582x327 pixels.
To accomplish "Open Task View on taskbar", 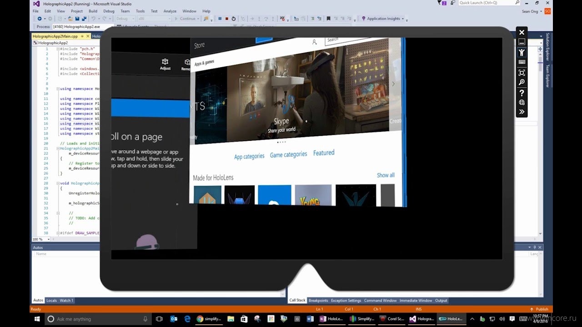I will point(159,319).
